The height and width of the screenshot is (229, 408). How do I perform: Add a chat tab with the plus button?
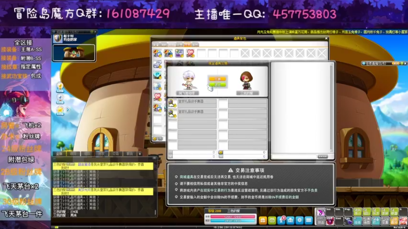click(140, 154)
